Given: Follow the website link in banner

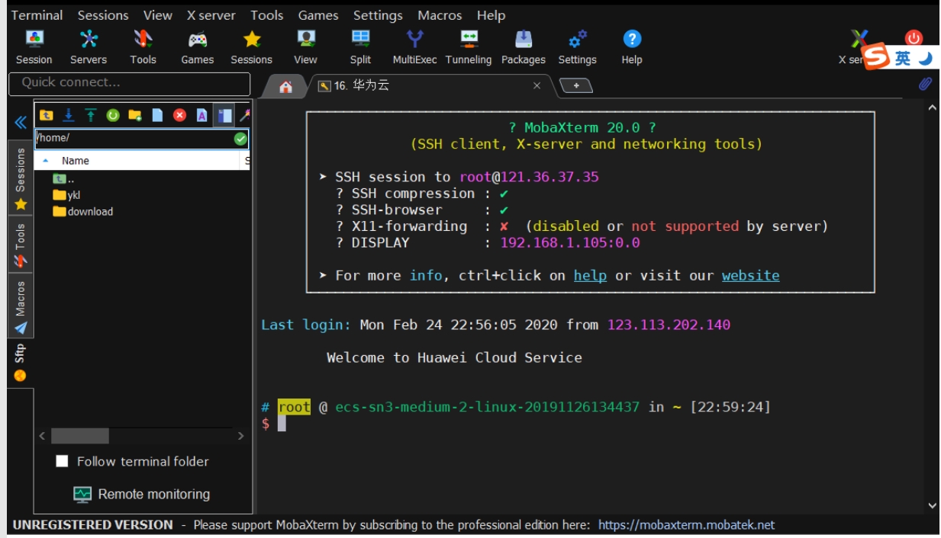Looking at the screenshot, I should point(751,275).
